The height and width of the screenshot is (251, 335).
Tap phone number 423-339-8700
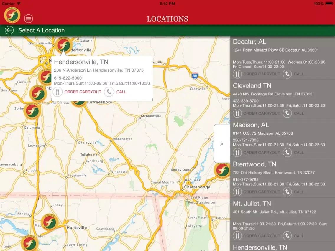pos(246,101)
